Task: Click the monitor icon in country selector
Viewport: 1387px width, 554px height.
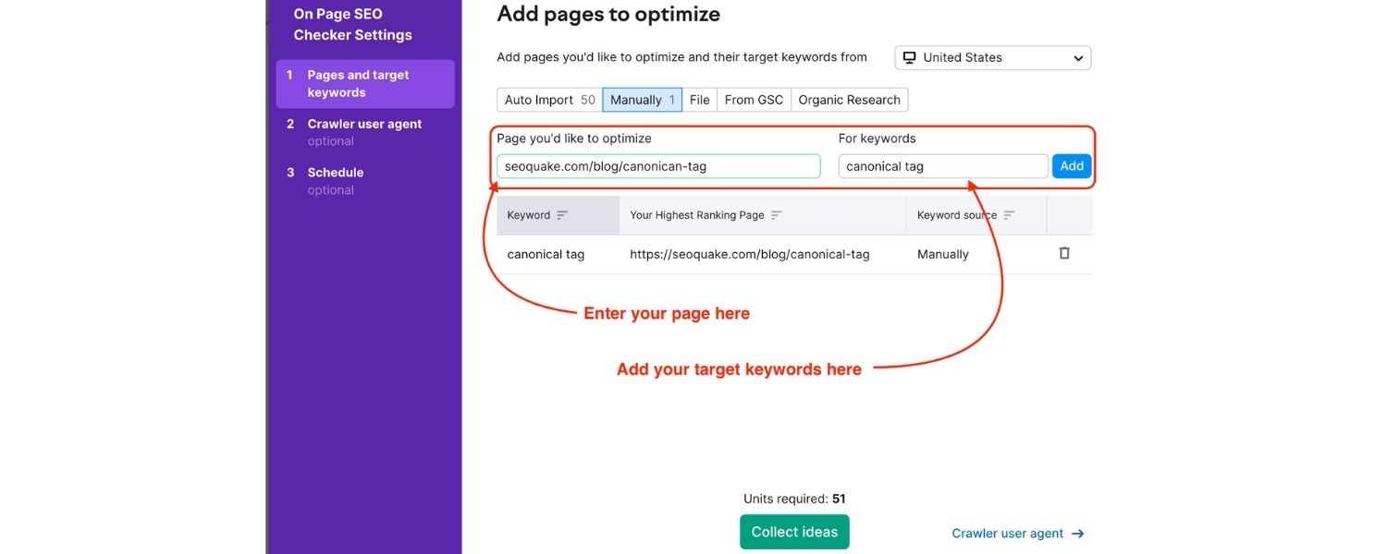Action: coord(908,57)
